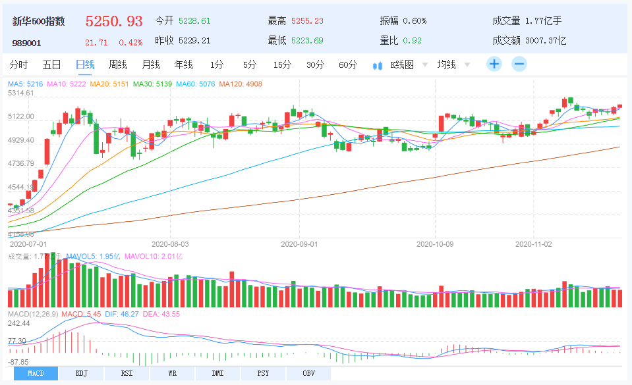Open the 均线 moving average dropdown arrow
Viewport: 632px width, 385px height.
[467, 64]
